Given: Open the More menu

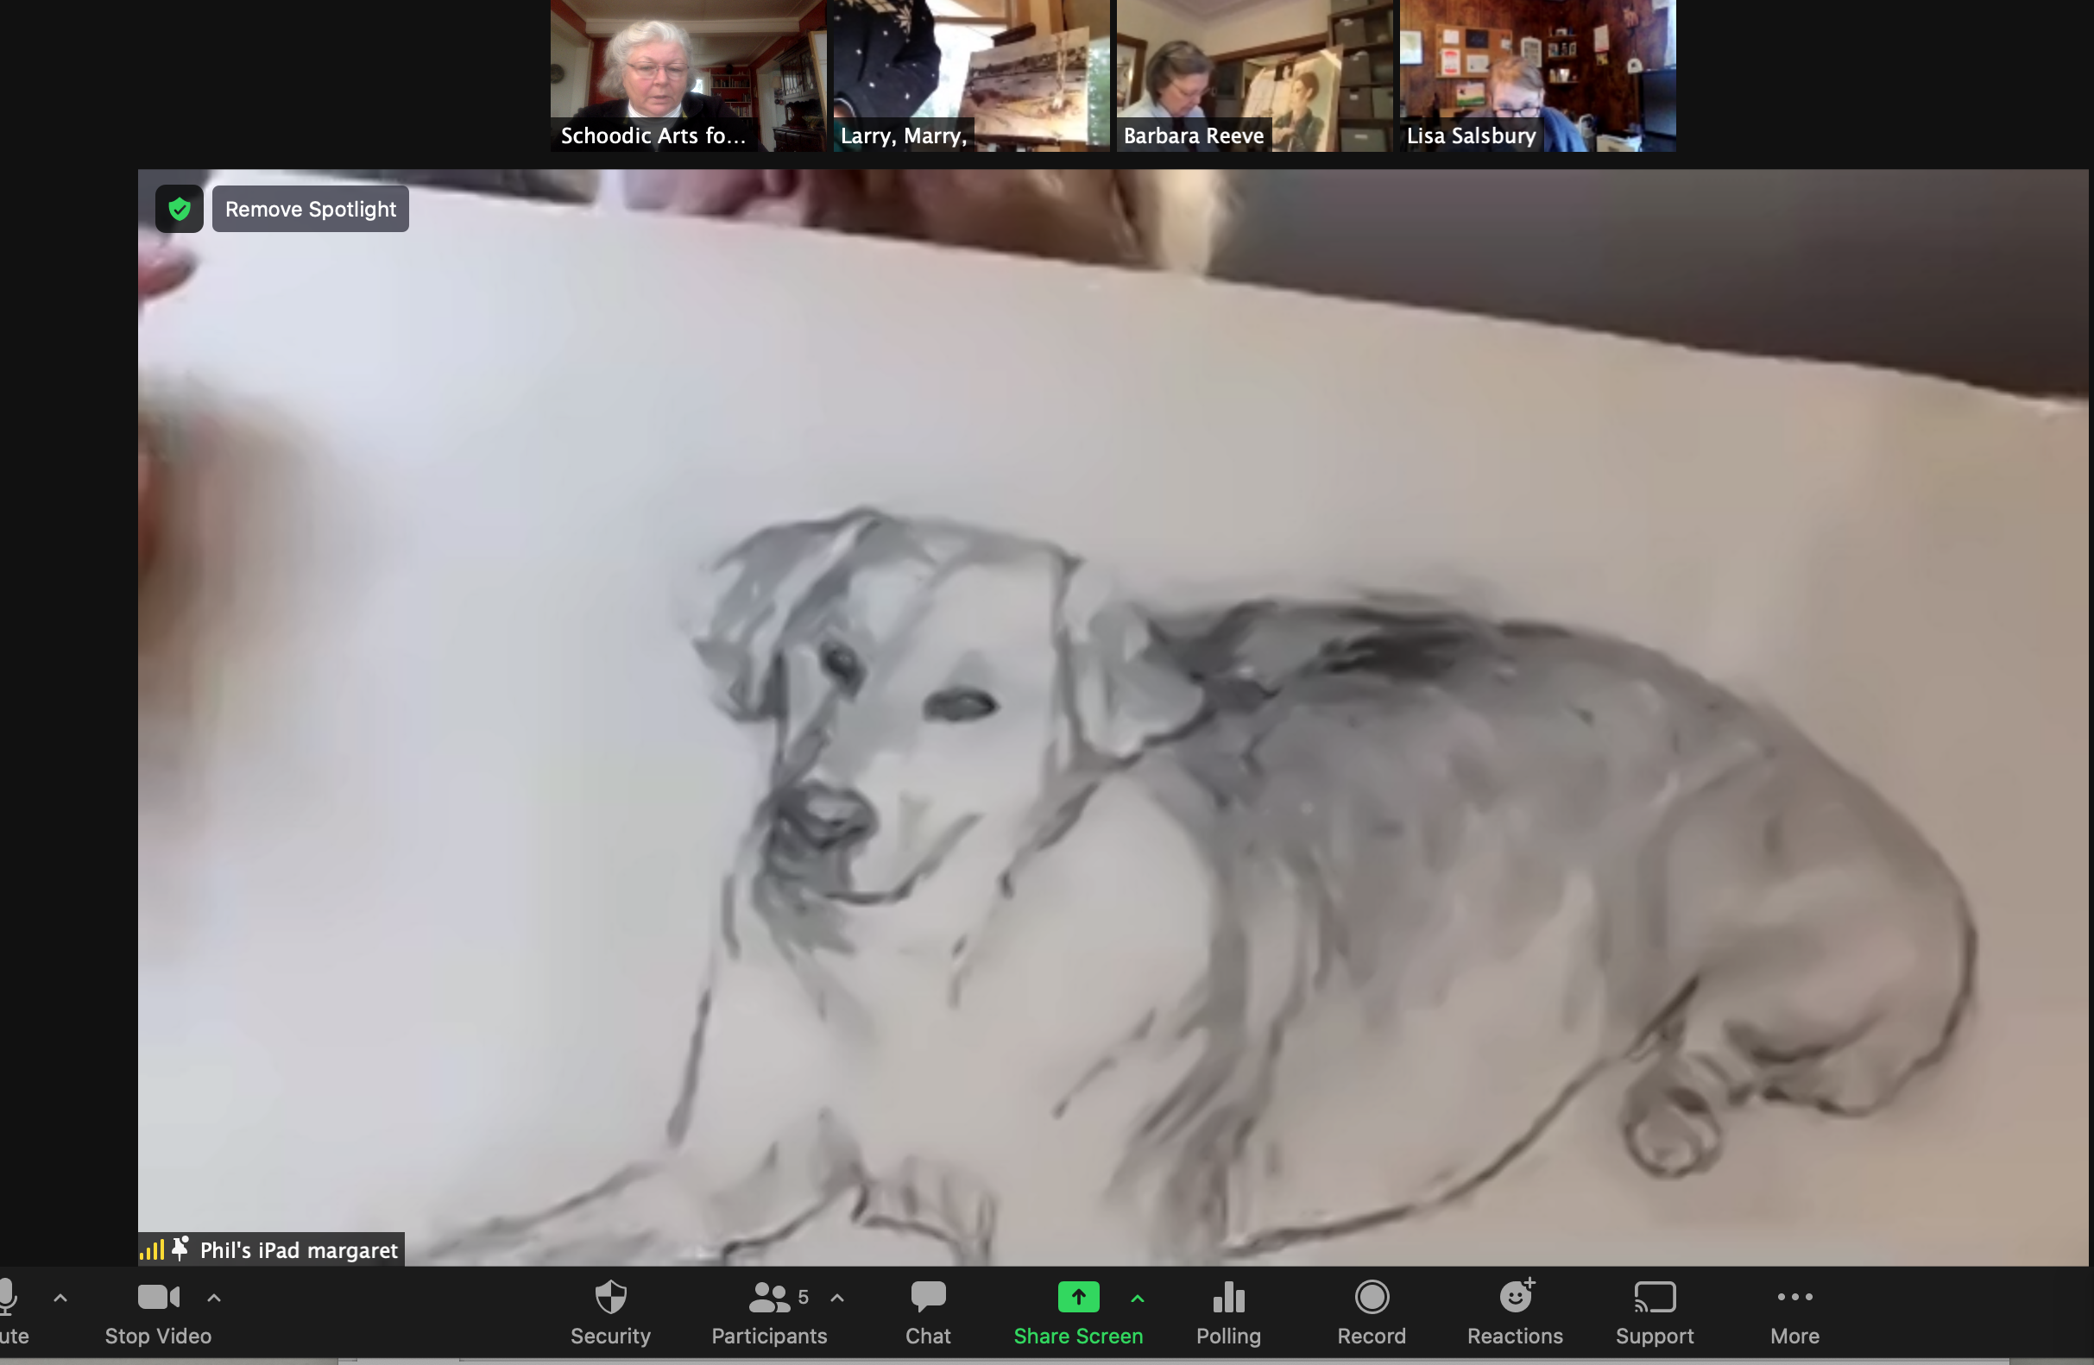Looking at the screenshot, I should click(x=1794, y=1312).
